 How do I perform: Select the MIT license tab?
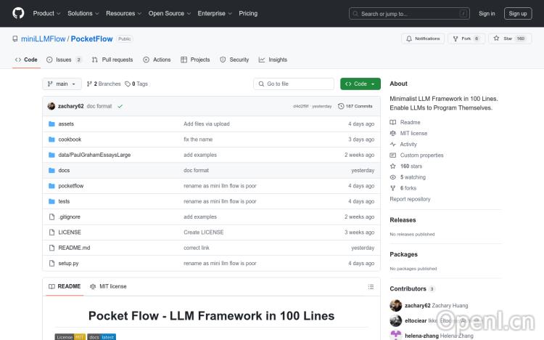(108, 286)
